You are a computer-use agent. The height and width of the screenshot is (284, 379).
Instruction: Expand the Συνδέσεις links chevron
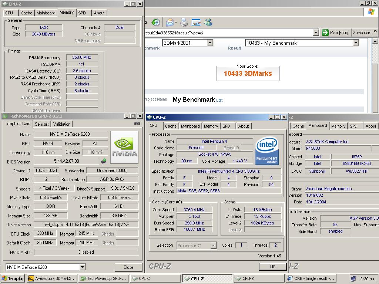click(x=375, y=31)
